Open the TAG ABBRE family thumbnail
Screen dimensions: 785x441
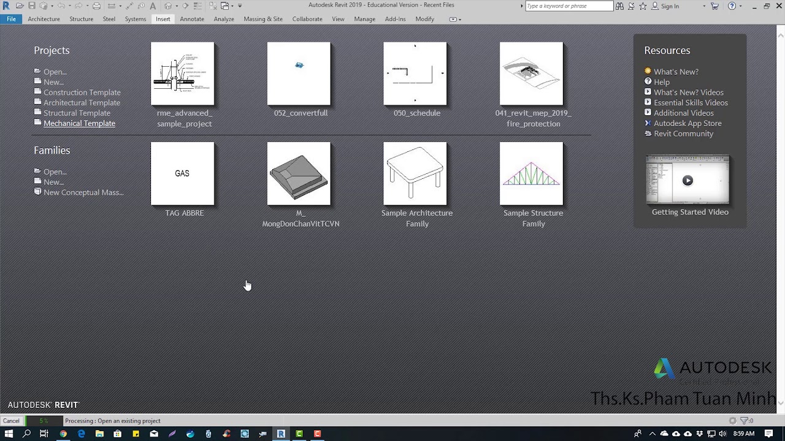[x=183, y=174]
